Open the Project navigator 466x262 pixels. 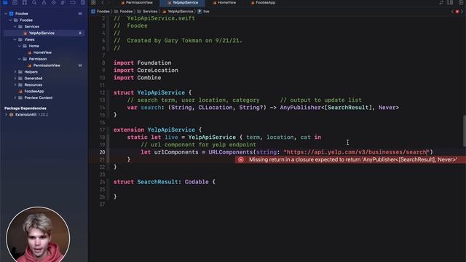tap(5, 2)
